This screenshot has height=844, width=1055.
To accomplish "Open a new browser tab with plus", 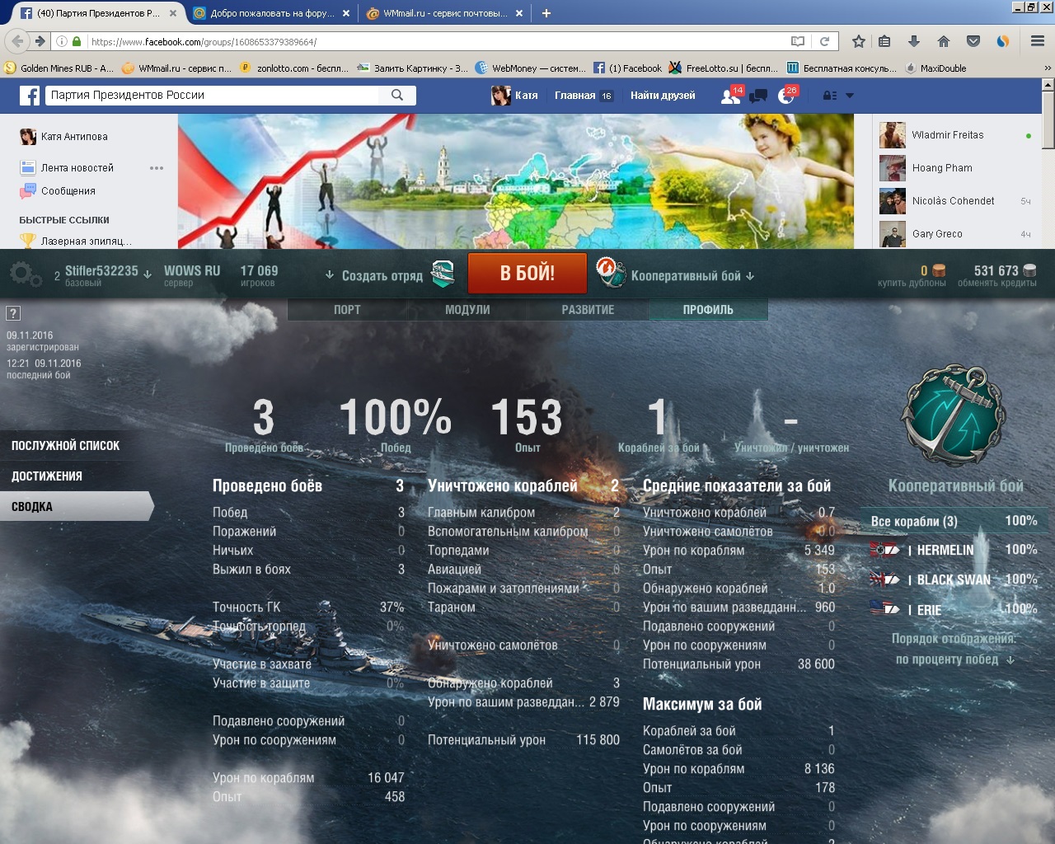I will click(x=546, y=13).
